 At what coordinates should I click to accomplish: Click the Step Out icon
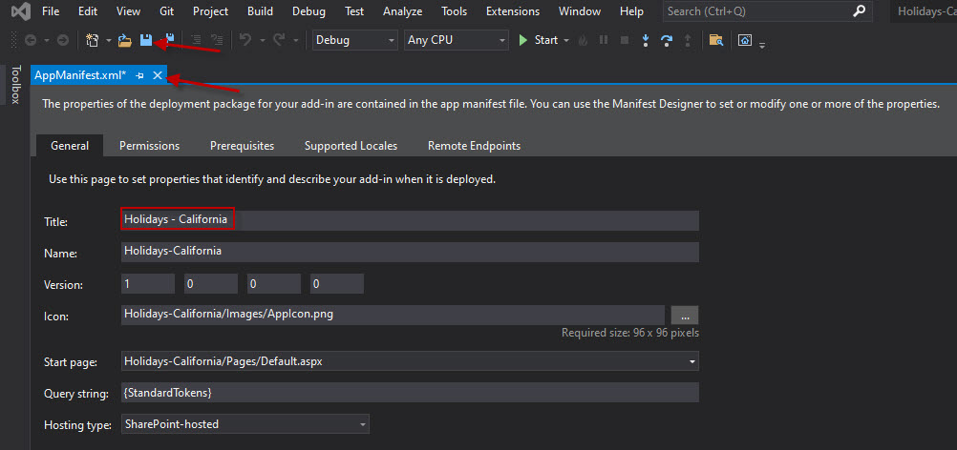click(688, 40)
